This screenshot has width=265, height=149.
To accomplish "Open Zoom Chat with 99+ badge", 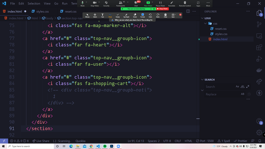I will (x=136, y=4).
